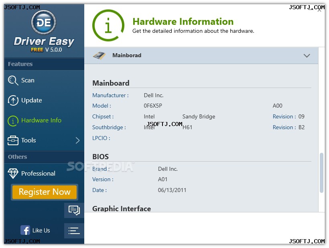Viewport: 329px width, 248px height.
Task: Click the Tools toolbox icon
Action: (x=13, y=140)
